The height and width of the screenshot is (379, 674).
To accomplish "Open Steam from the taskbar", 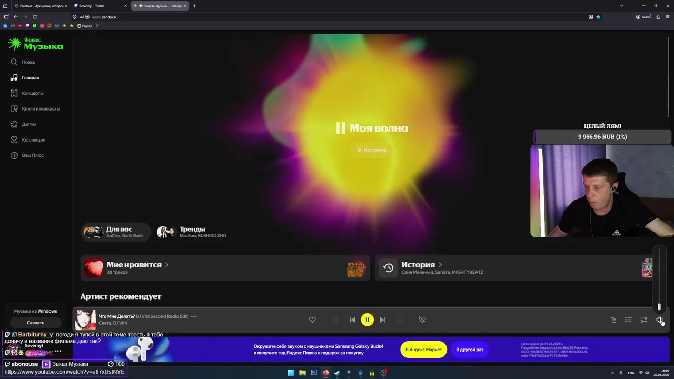I will (x=337, y=373).
